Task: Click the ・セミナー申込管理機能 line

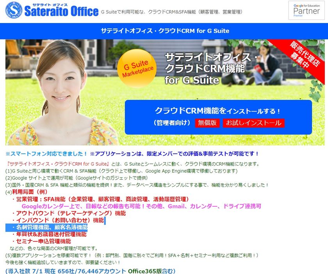Action: pyautogui.click(x=41, y=241)
